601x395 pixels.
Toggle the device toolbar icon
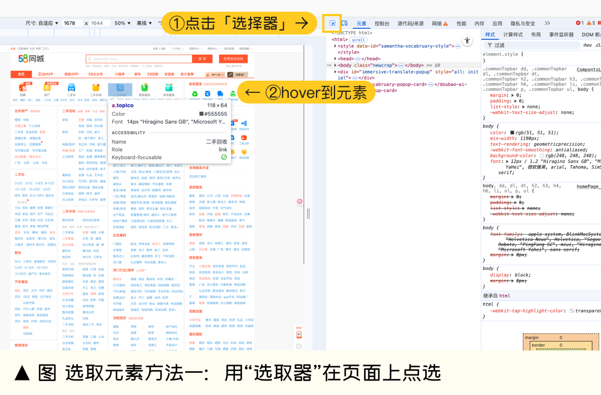point(344,23)
